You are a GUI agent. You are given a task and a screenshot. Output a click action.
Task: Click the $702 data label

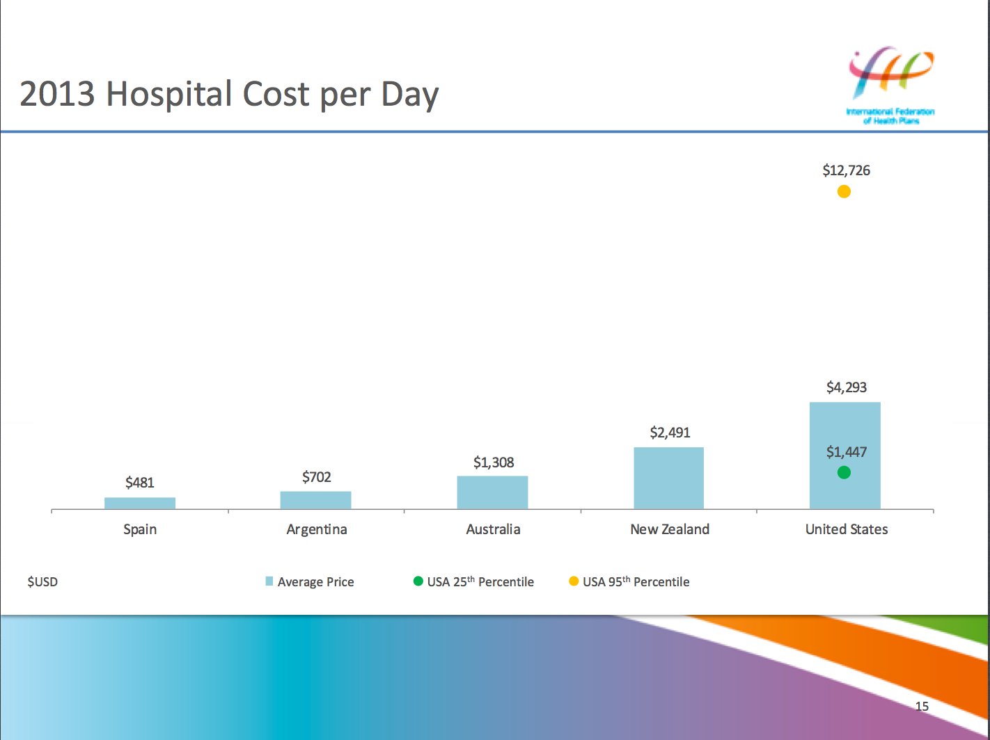pos(317,477)
